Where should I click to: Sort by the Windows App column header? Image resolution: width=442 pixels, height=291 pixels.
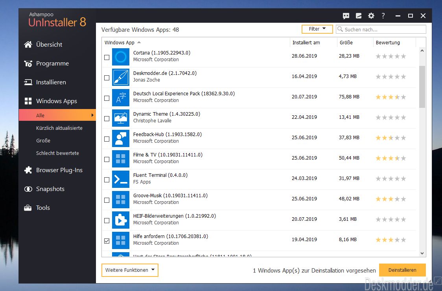click(195, 42)
